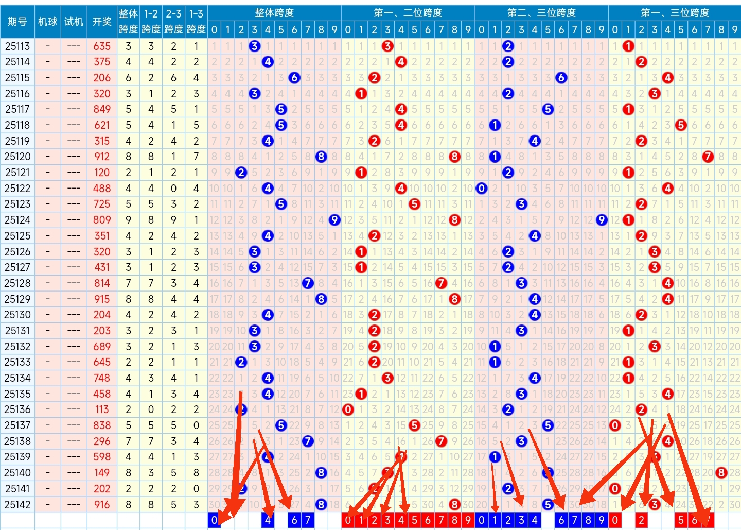The width and height of the screenshot is (741, 530).
Task: Click draw number 635
Action: 102,46
